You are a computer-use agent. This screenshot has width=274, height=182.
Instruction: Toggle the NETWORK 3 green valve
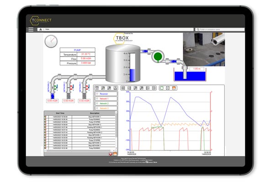point(55,88)
